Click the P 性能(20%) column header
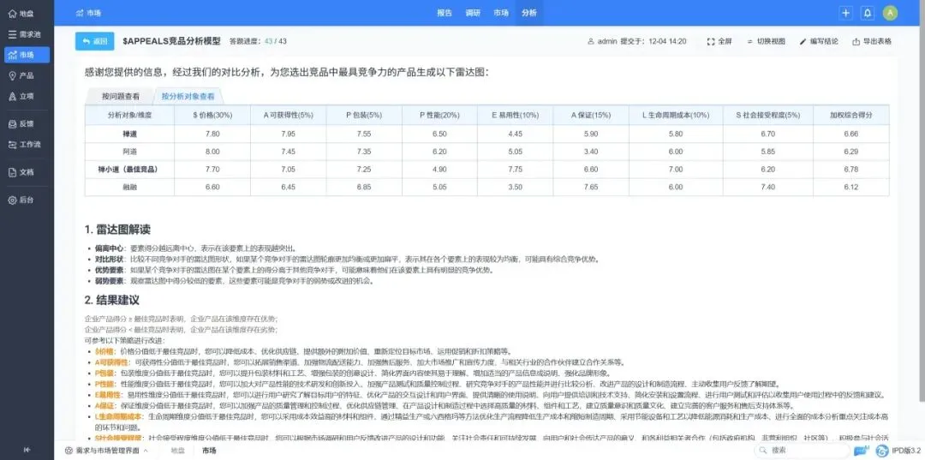Viewport: 925px width, 460px height. [439, 116]
